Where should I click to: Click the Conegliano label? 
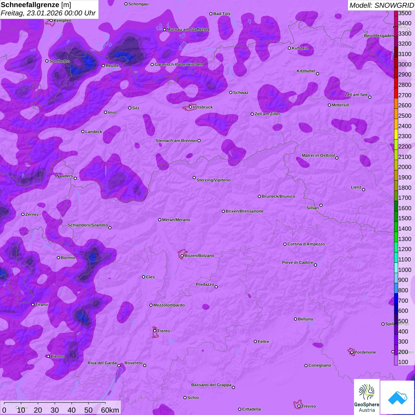(320, 365)
